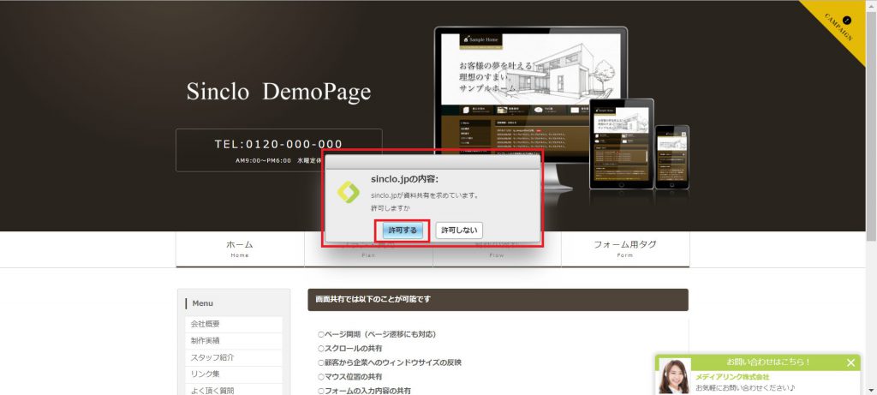Click the スクロールの共有 list item
This screenshot has width=877, height=395.
coord(350,349)
